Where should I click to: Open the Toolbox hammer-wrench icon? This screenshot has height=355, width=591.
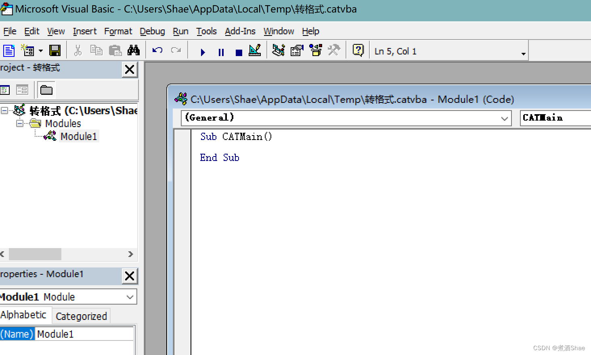tap(334, 50)
